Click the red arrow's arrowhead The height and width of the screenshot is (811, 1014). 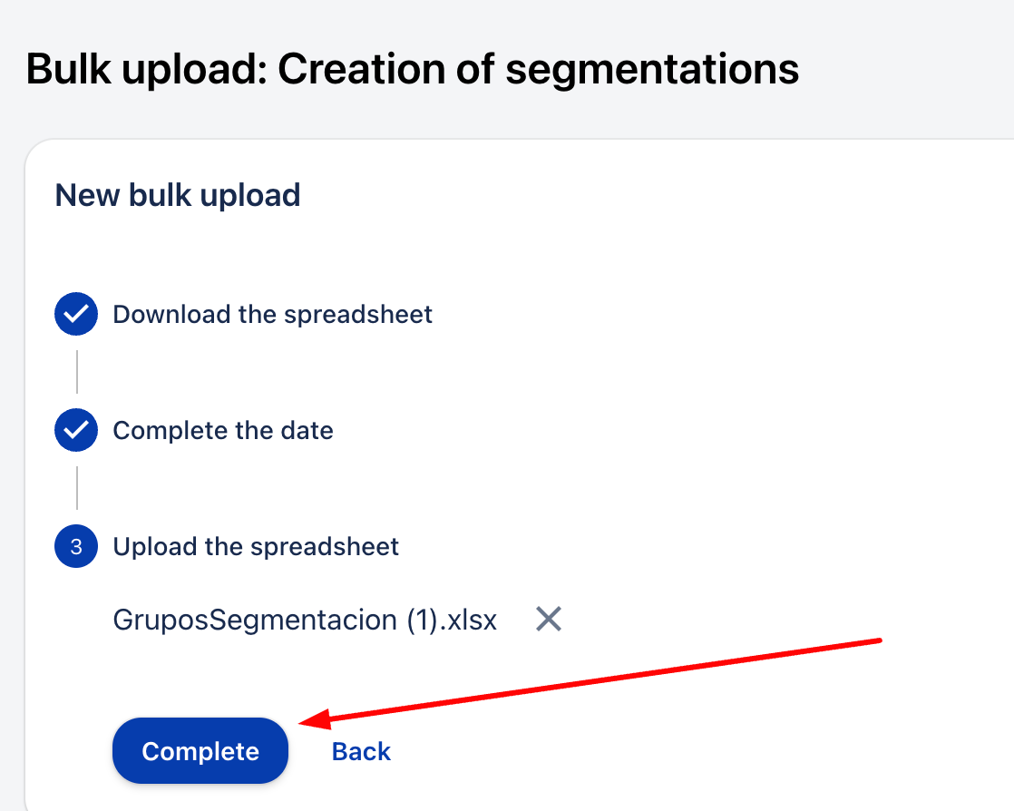[x=307, y=722]
